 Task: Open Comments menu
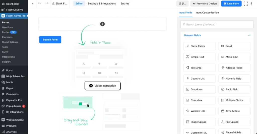(14, 94)
